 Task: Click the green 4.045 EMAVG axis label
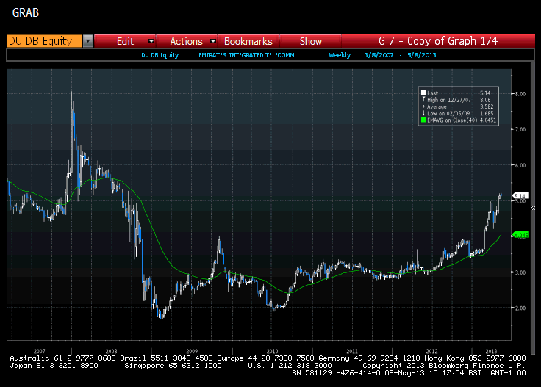coord(520,235)
